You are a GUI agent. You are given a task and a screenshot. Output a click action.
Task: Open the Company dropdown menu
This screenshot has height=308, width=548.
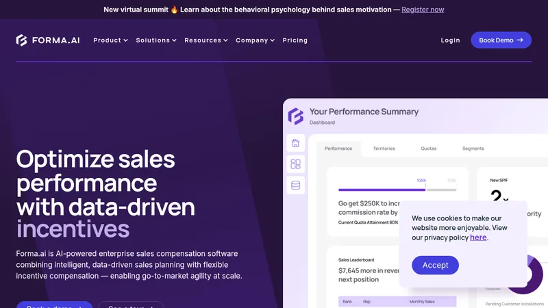pos(255,40)
